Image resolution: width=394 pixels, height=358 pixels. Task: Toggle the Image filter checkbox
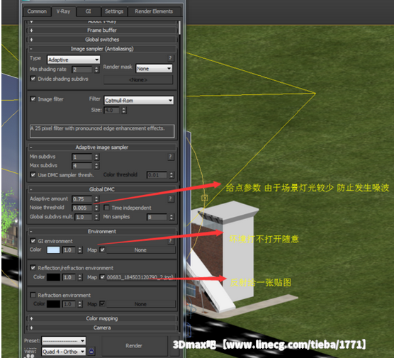pyautogui.click(x=33, y=99)
